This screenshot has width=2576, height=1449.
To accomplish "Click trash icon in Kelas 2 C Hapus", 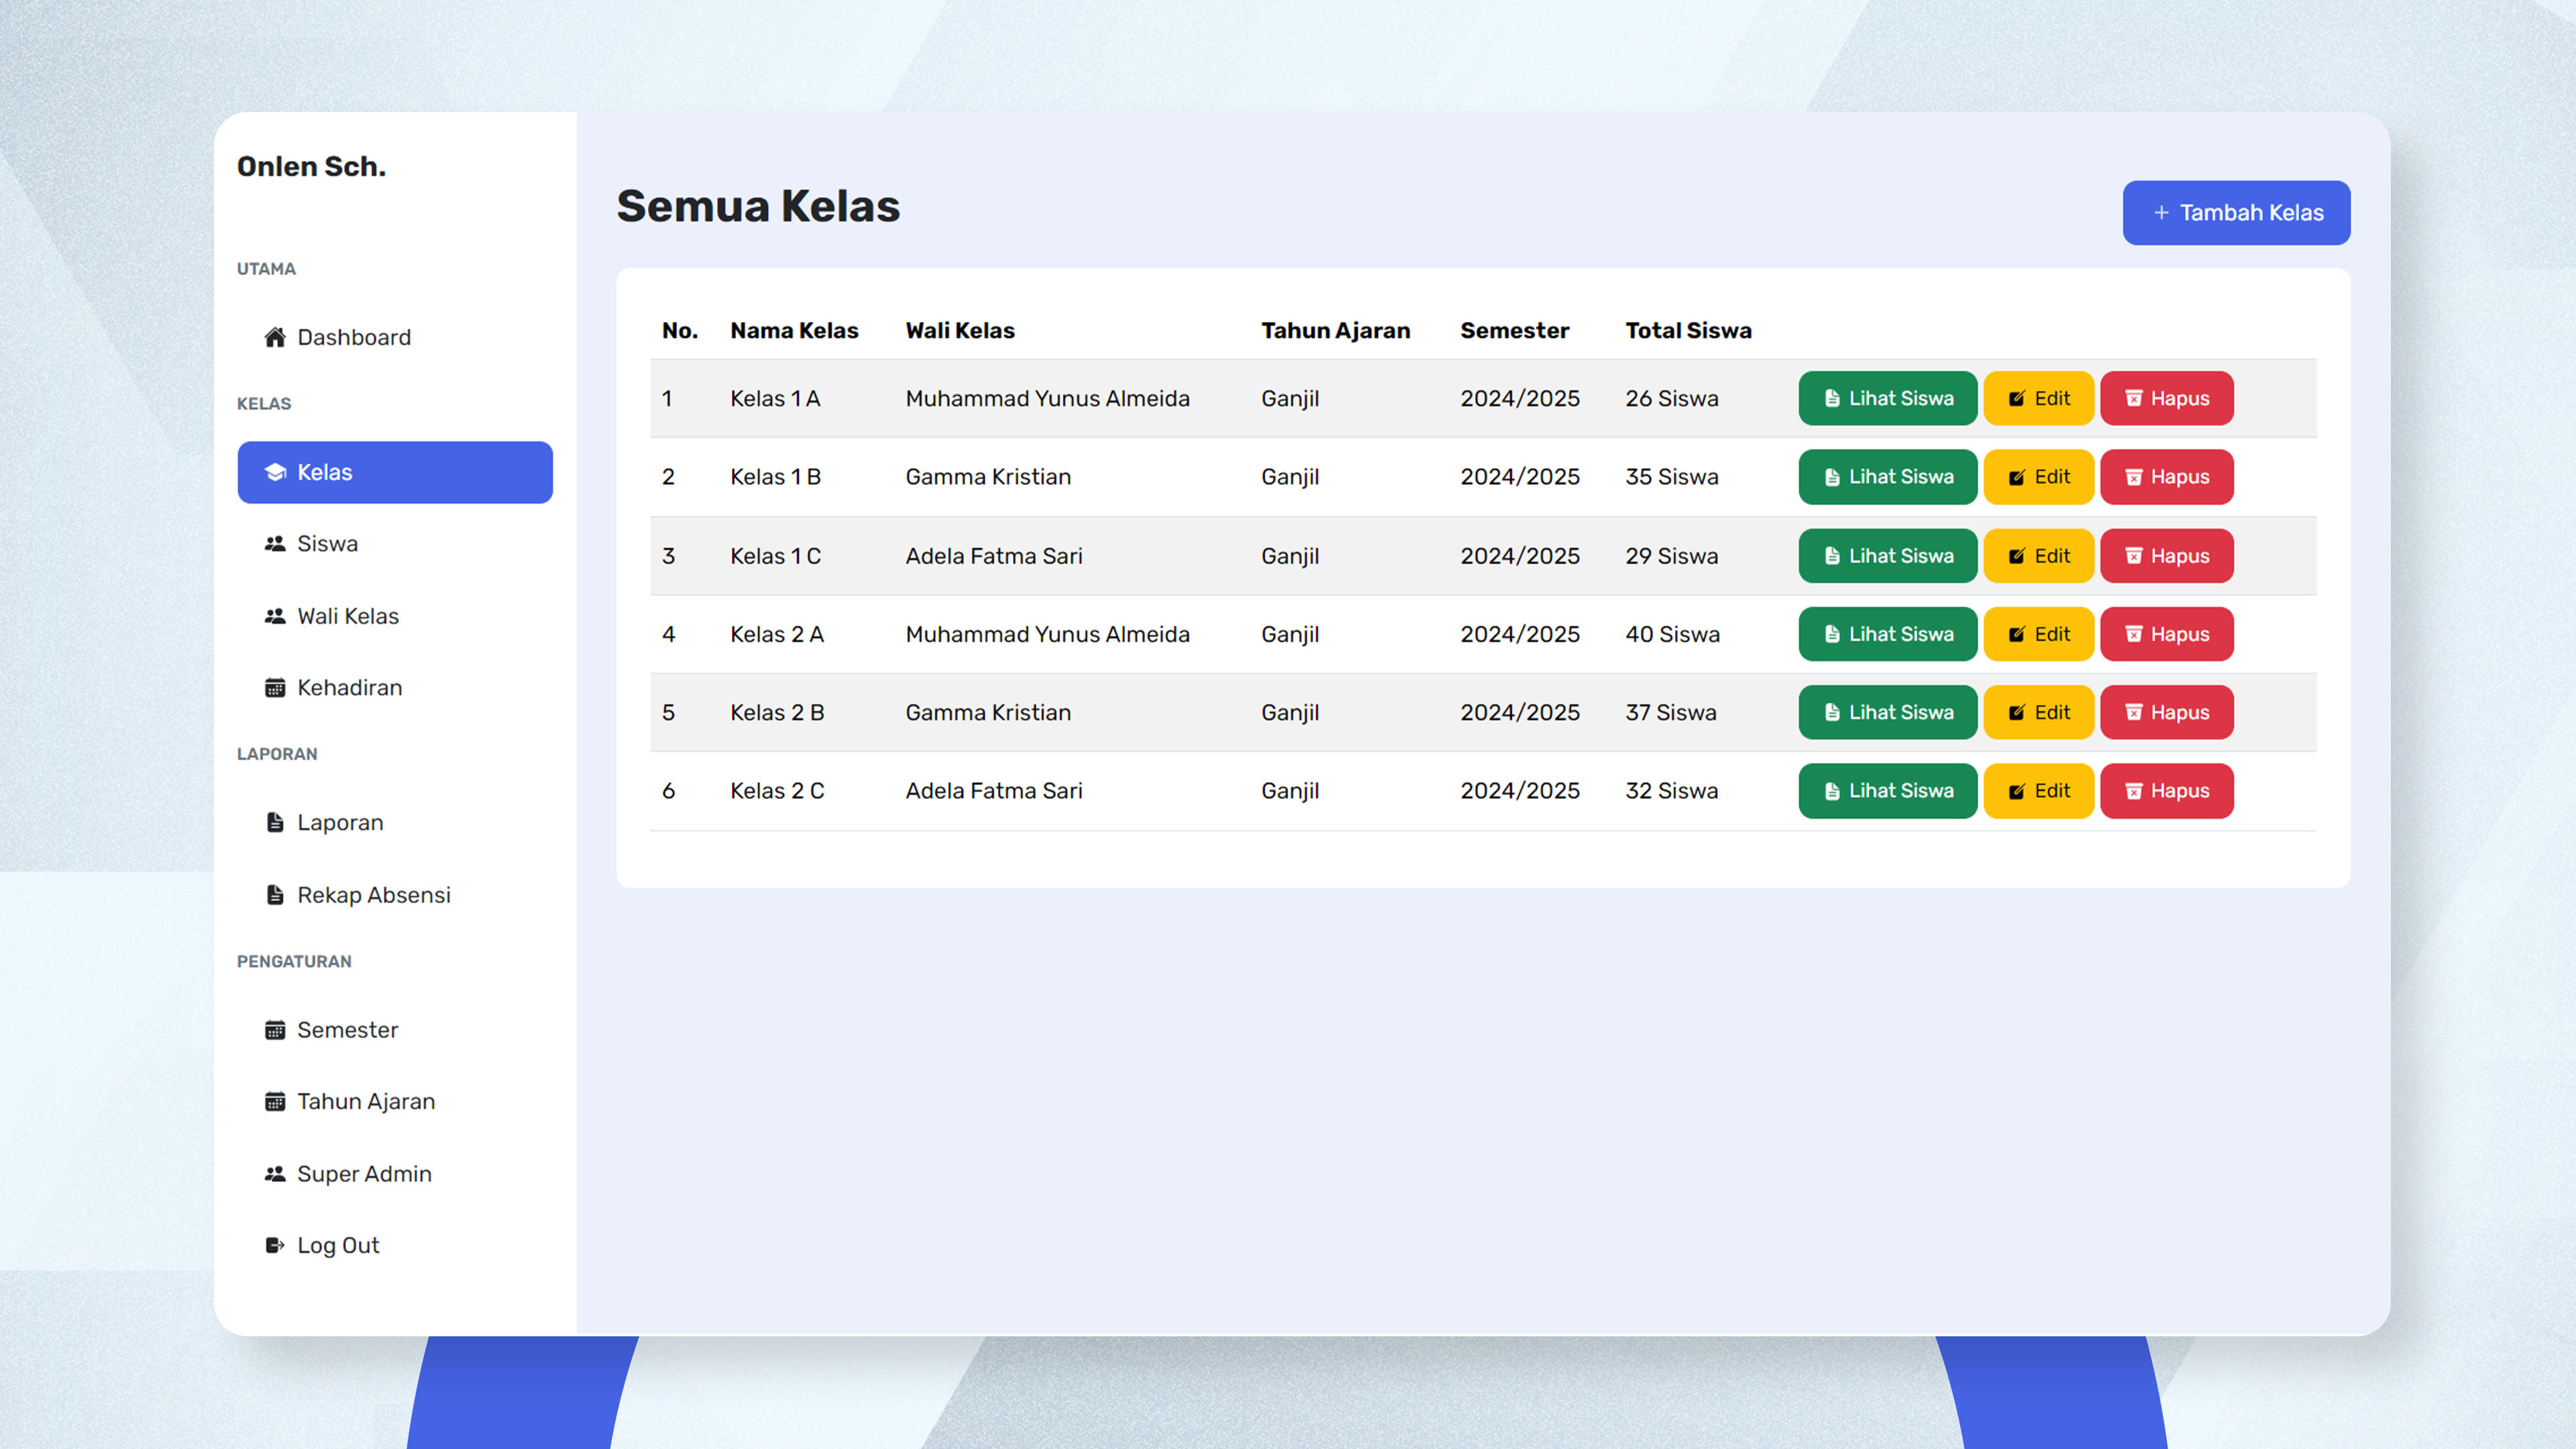I will pos(2133,791).
